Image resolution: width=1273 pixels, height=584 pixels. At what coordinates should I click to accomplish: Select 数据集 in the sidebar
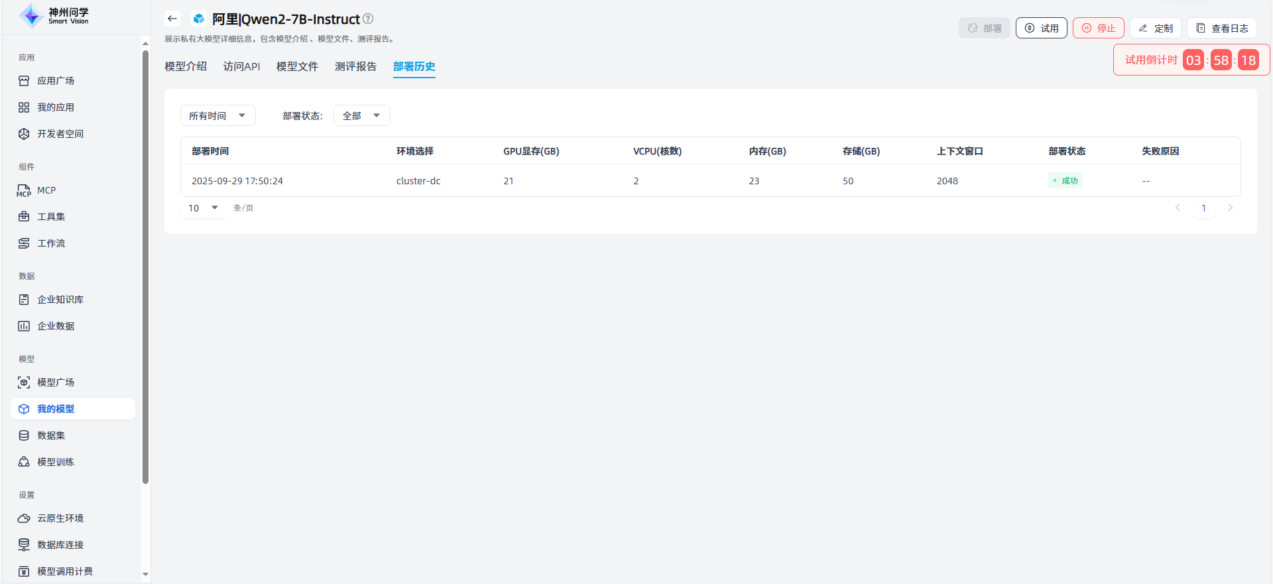click(x=51, y=436)
